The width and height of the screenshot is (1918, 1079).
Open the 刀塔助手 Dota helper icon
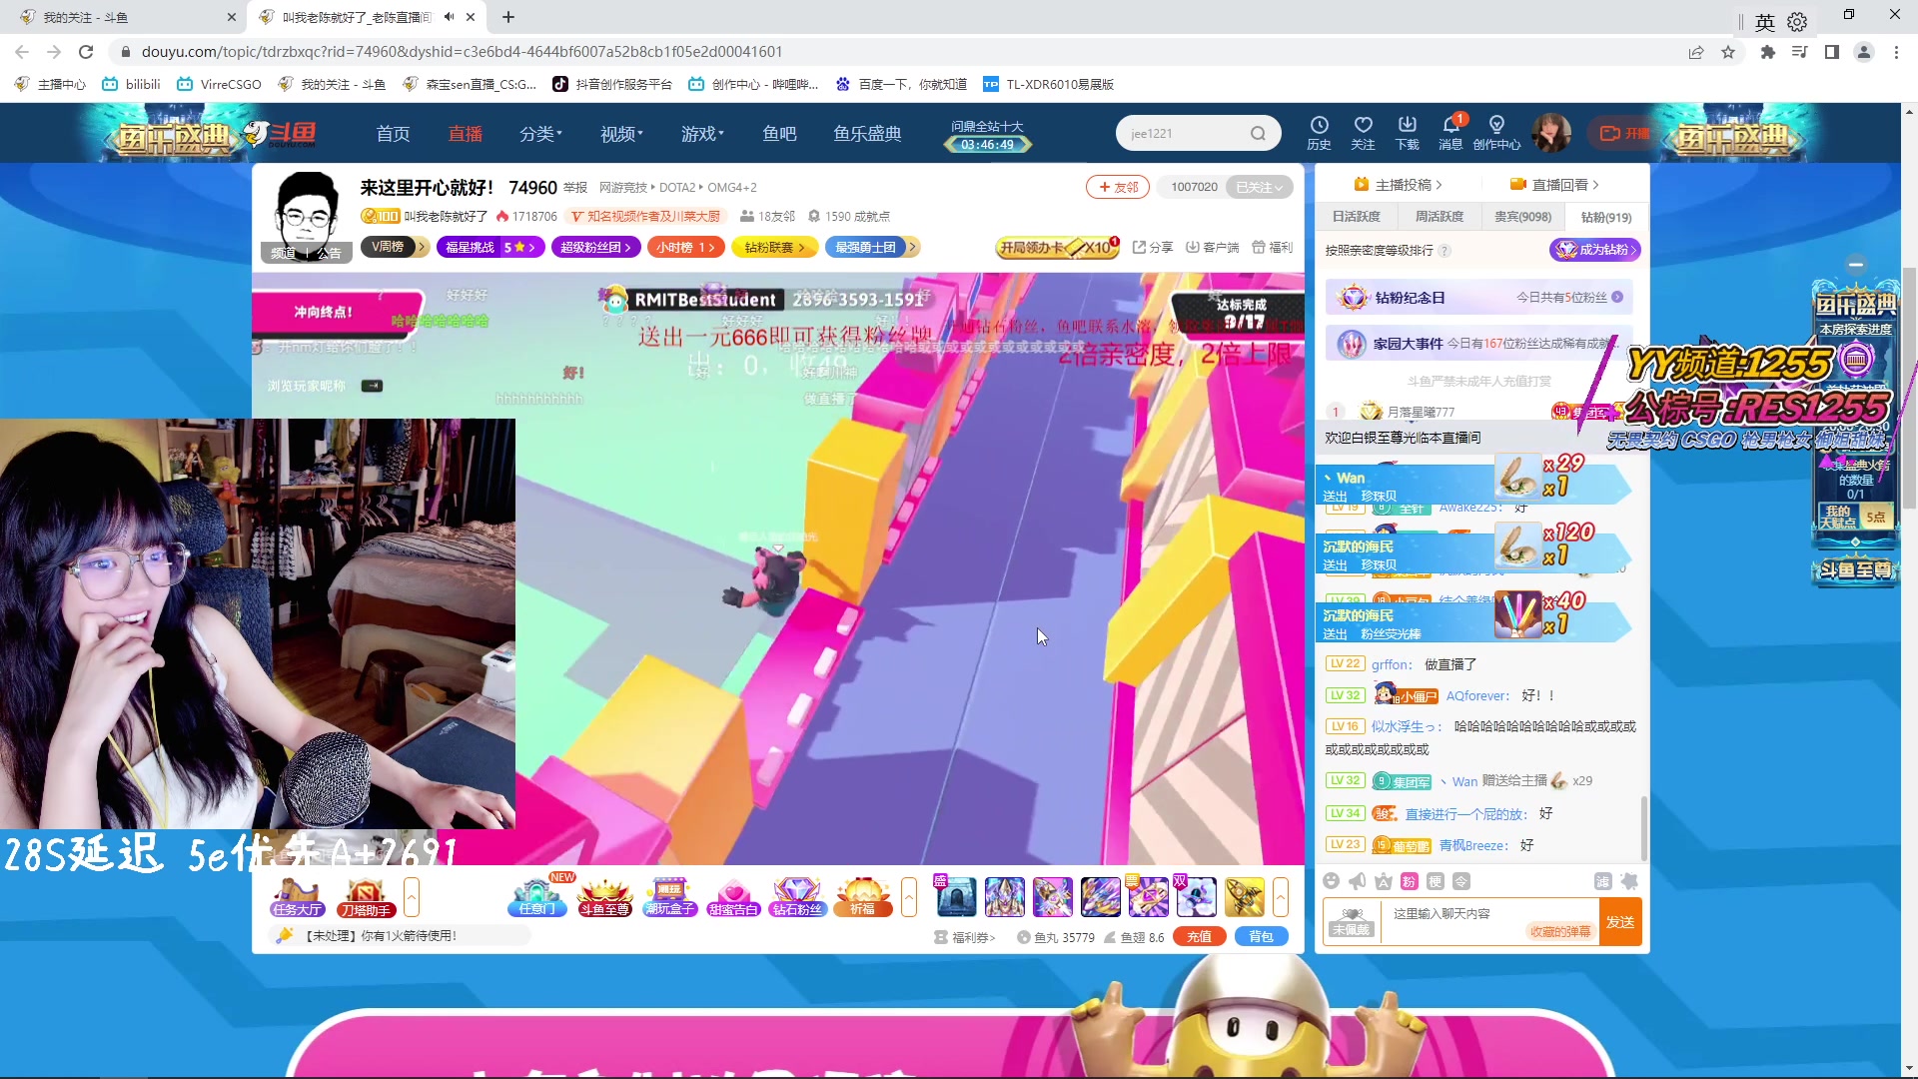(365, 896)
